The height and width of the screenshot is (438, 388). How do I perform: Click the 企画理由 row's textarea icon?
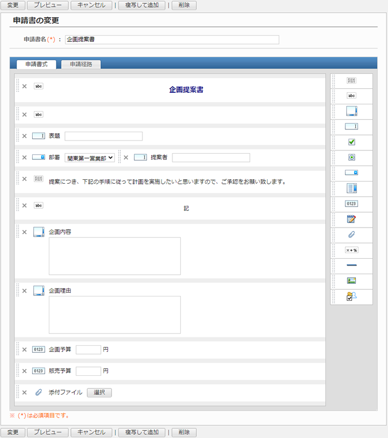[38, 290]
